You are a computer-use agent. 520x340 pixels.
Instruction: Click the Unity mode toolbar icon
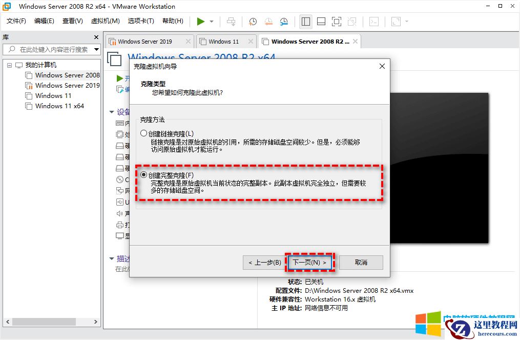352,22
